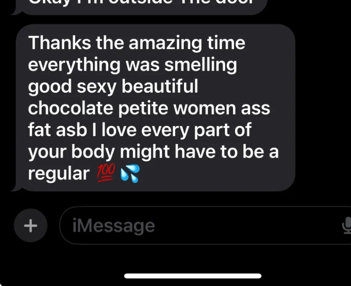The width and height of the screenshot is (351, 286).
Task: Click the word "beautiful" in the message
Action: [160, 86]
